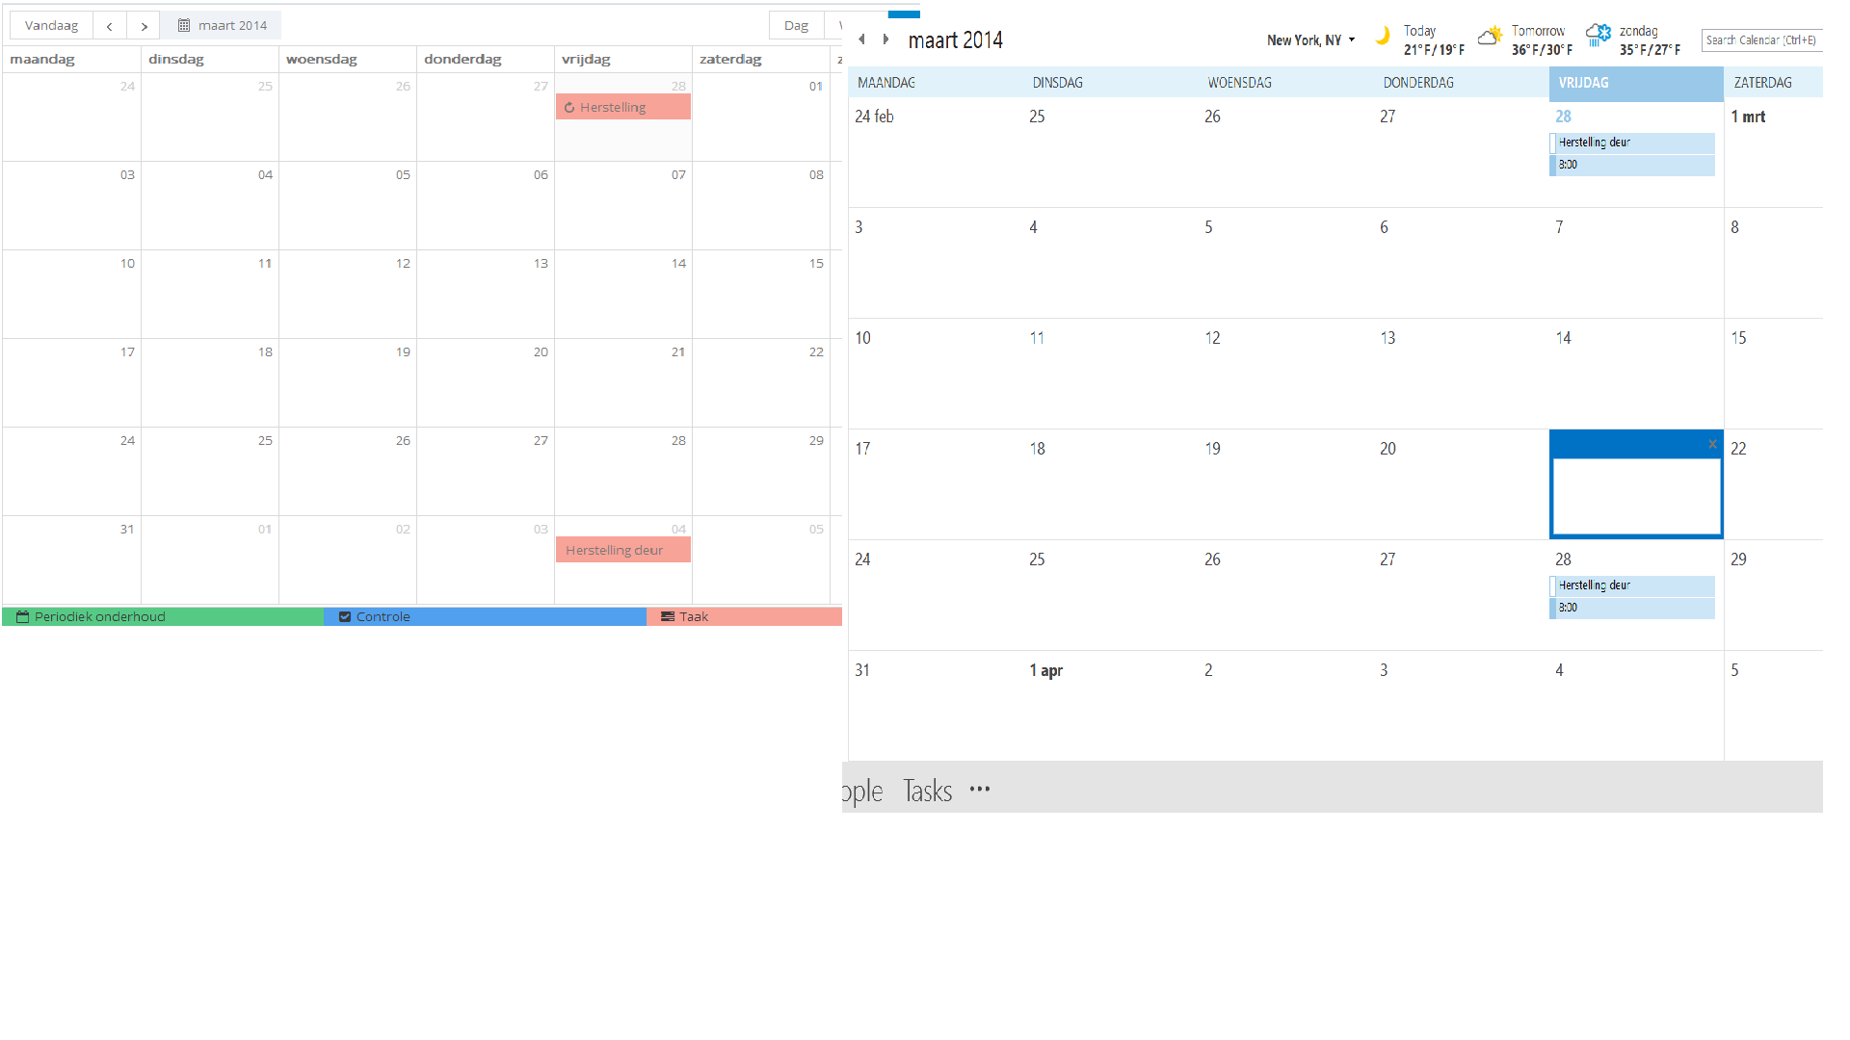Navigate back in Outlook calendar

click(861, 39)
